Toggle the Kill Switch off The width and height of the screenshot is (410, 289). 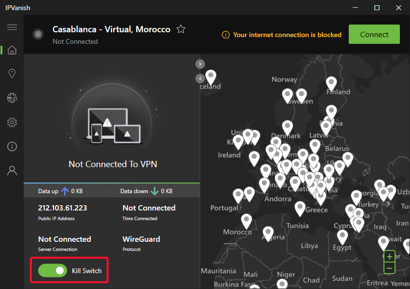click(x=53, y=271)
